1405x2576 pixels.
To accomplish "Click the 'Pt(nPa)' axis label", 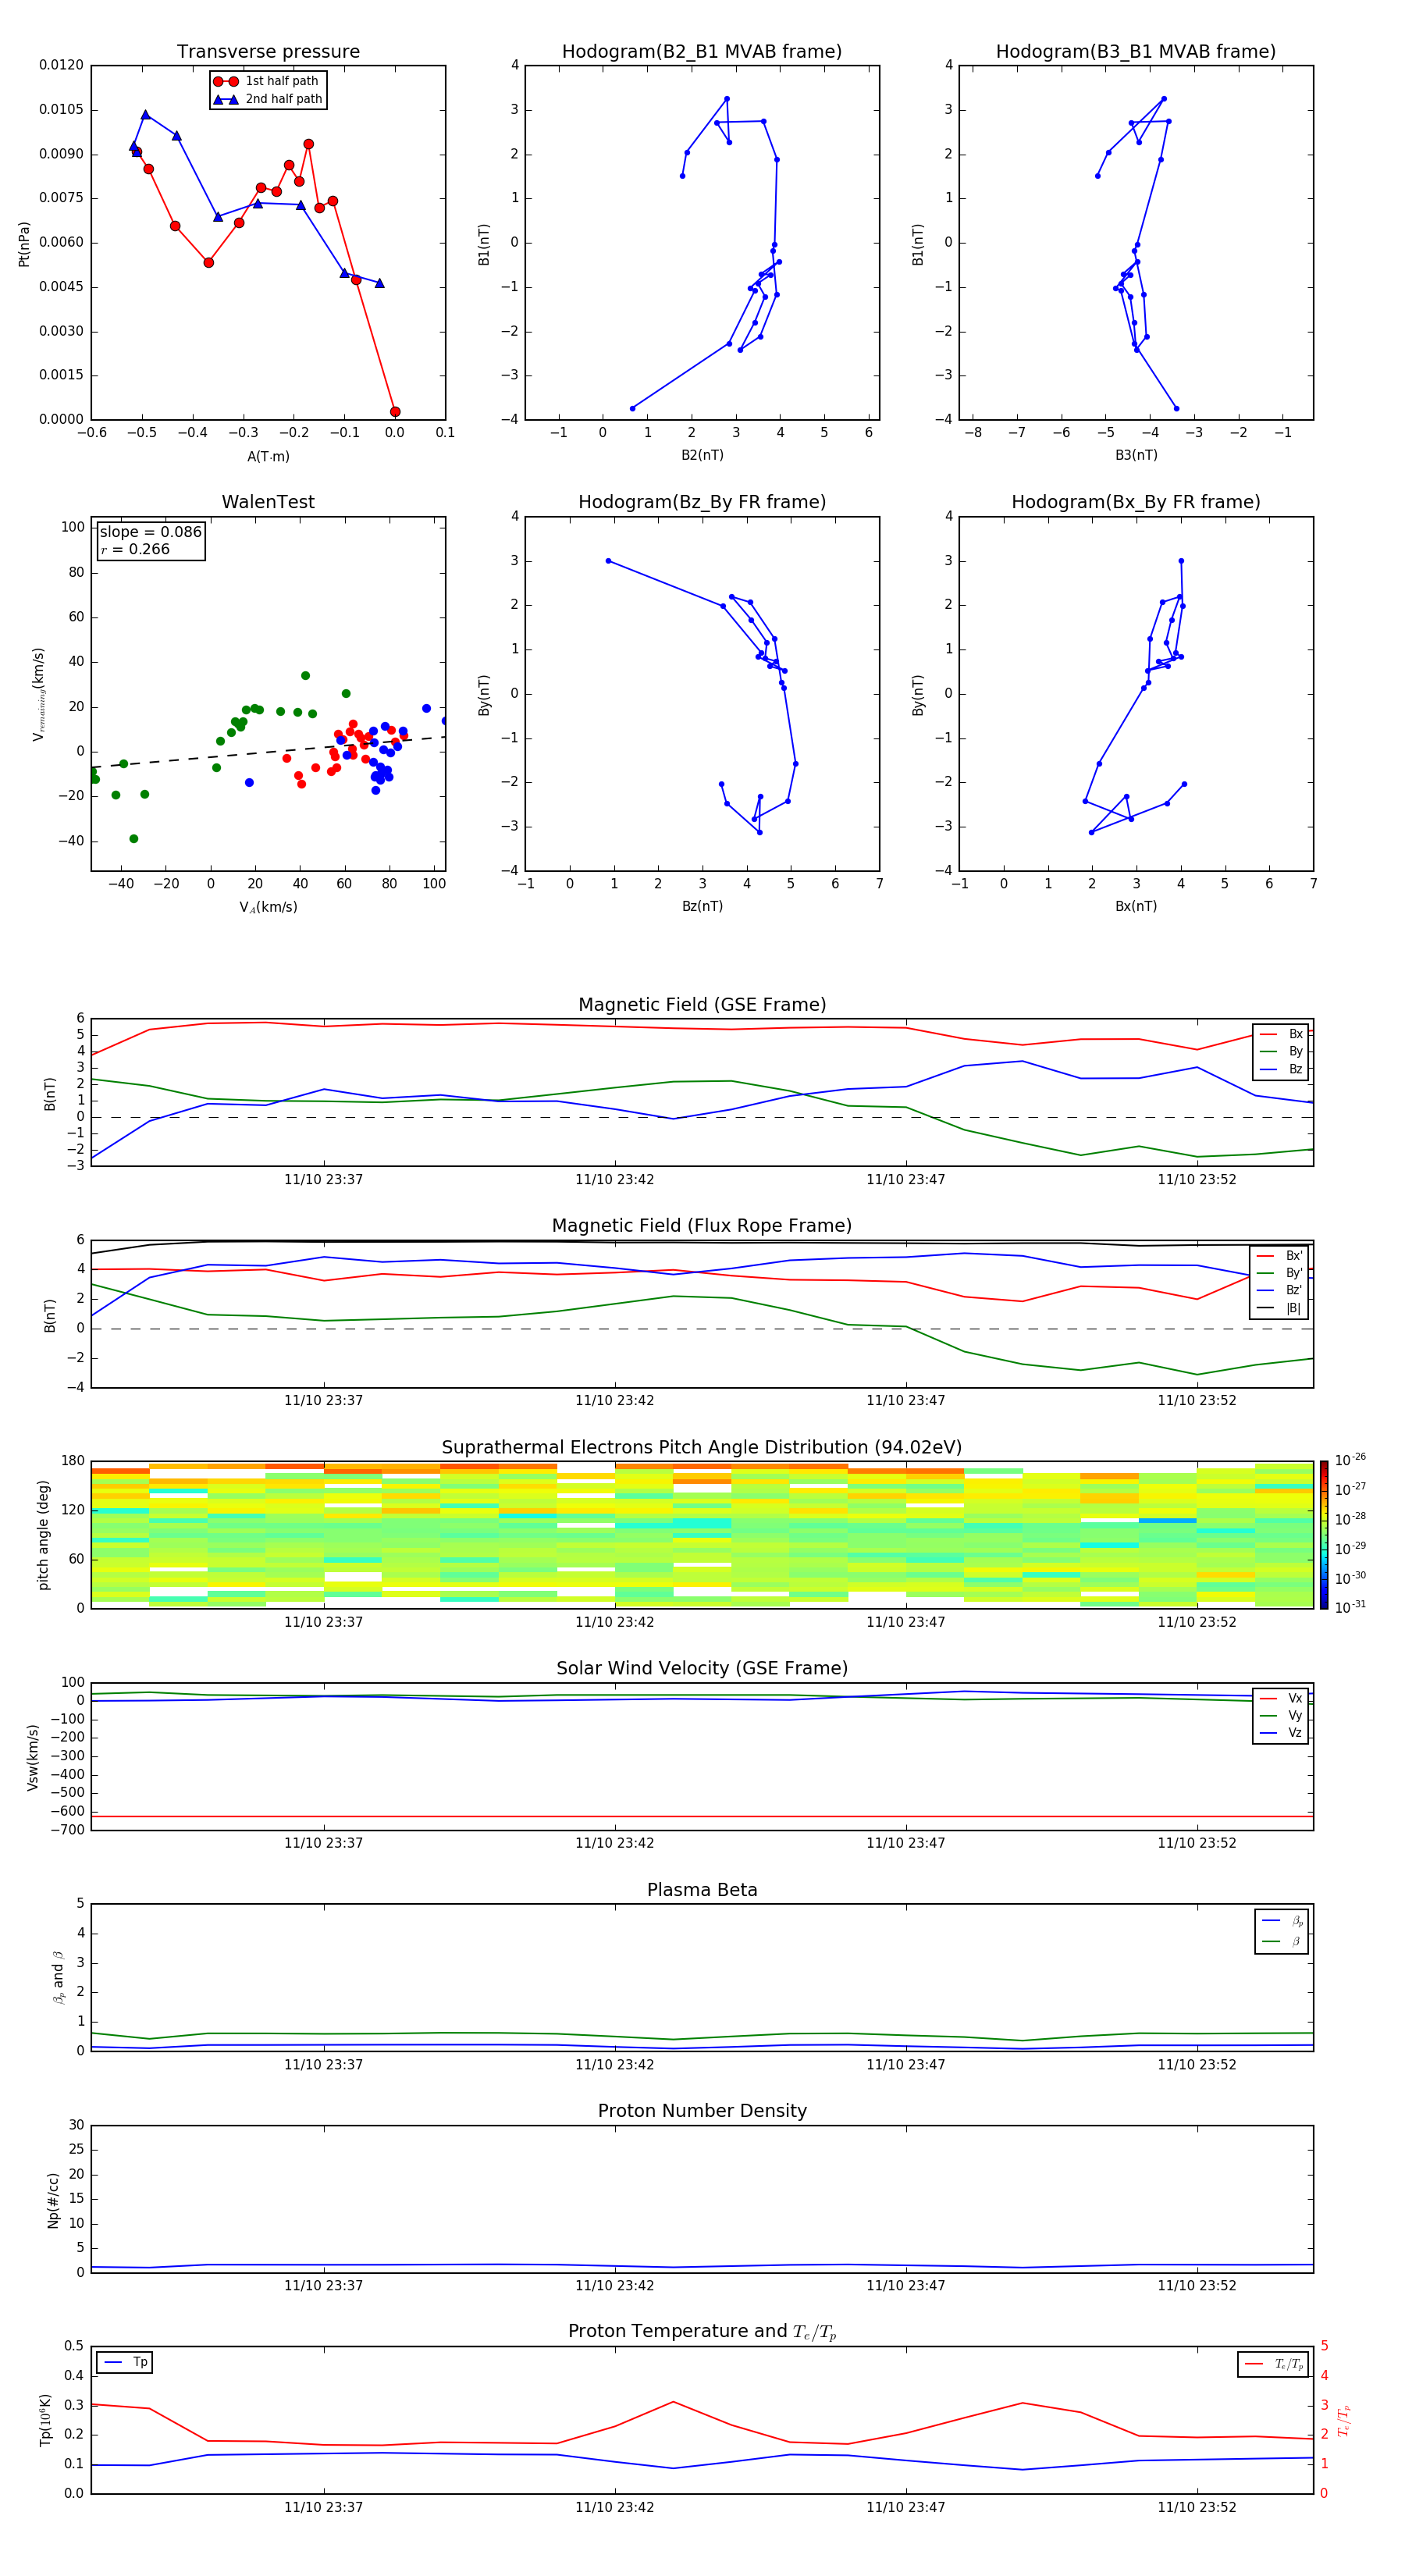I will (24, 243).
